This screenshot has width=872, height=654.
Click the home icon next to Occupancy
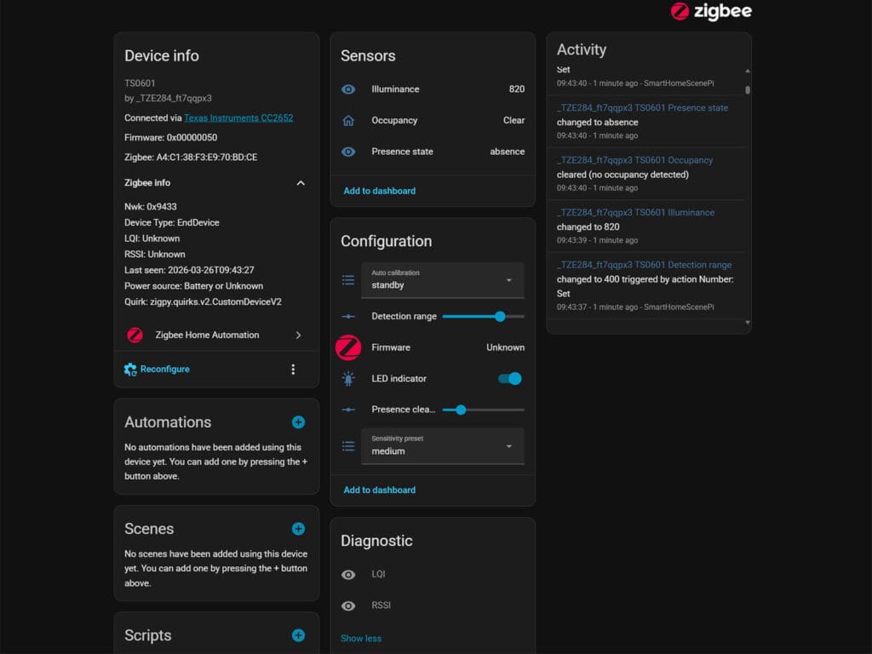click(x=348, y=121)
